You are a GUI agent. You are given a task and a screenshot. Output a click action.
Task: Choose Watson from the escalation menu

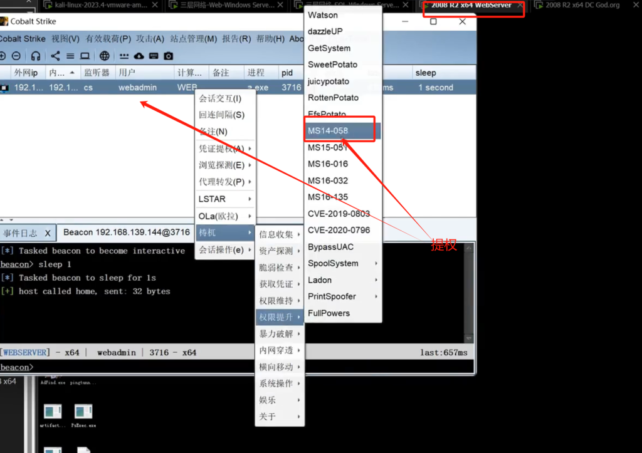pyautogui.click(x=342, y=15)
